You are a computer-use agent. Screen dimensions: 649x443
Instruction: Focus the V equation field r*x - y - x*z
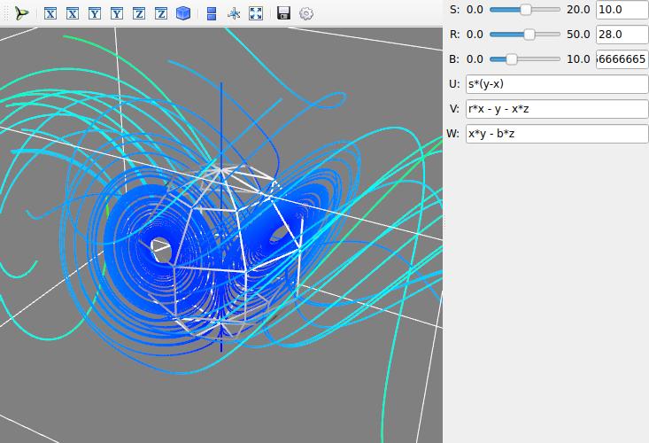(x=557, y=109)
